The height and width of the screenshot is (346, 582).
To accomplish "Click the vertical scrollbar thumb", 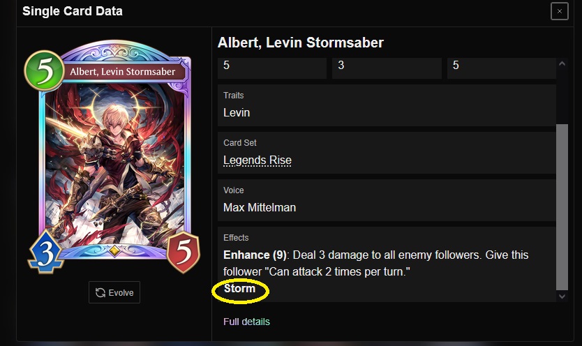I will (x=562, y=207).
